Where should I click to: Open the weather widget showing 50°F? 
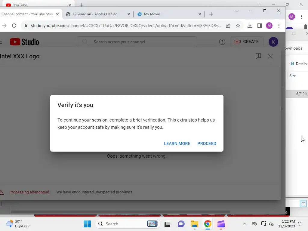tap(18, 224)
